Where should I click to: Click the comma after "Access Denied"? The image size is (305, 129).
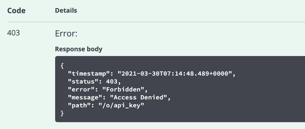click(169, 98)
